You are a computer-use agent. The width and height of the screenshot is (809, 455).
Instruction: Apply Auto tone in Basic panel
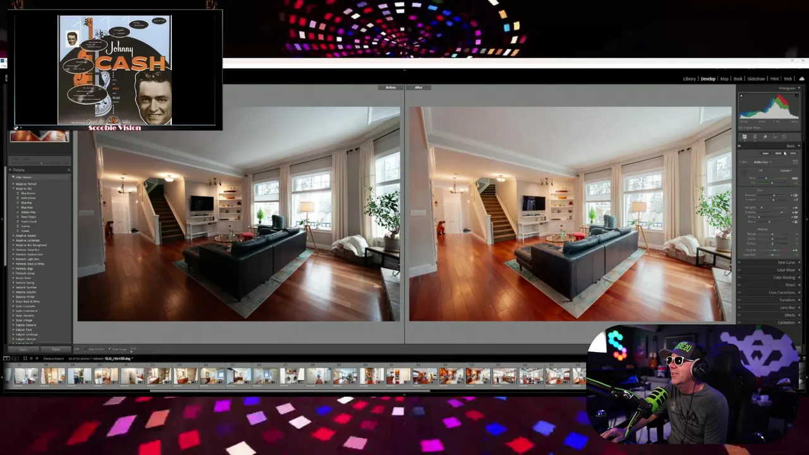[x=765, y=154]
